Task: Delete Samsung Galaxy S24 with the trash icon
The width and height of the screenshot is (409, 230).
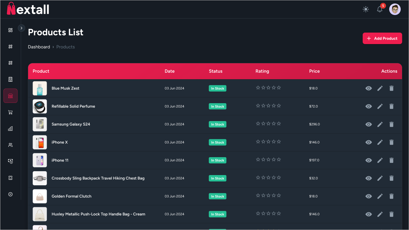Action: pyautogui.click(x=391, y=124)
